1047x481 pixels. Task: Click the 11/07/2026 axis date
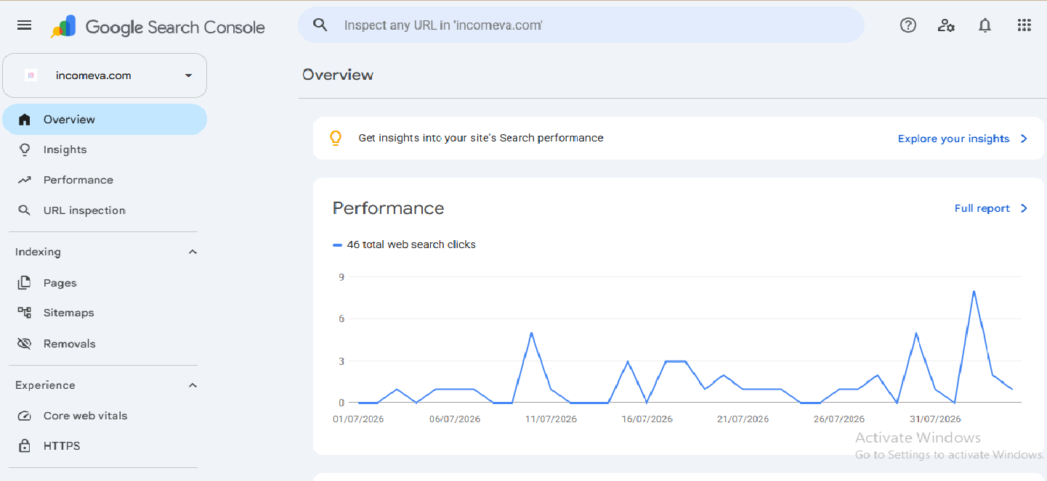click(x=551, y=419)
